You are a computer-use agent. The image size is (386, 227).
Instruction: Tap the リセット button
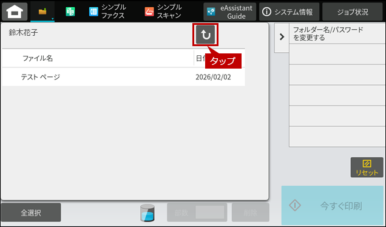point(367,168)
